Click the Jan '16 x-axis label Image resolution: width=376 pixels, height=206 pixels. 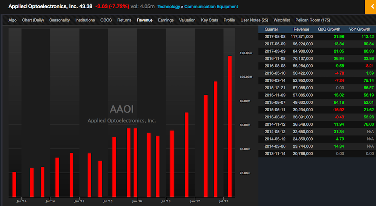(137, 201)
